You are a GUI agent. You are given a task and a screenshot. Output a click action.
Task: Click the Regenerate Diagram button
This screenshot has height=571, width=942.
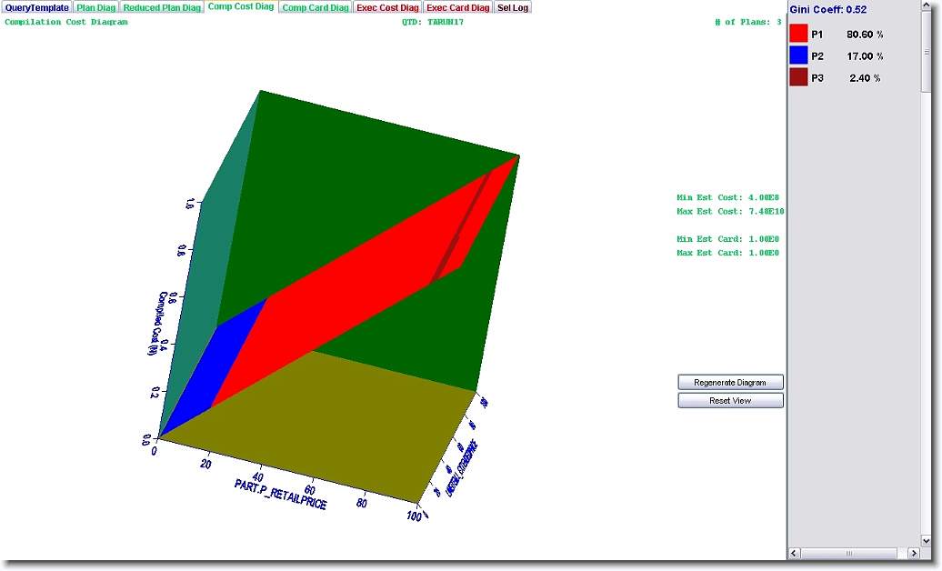click(x=730, y=383)
